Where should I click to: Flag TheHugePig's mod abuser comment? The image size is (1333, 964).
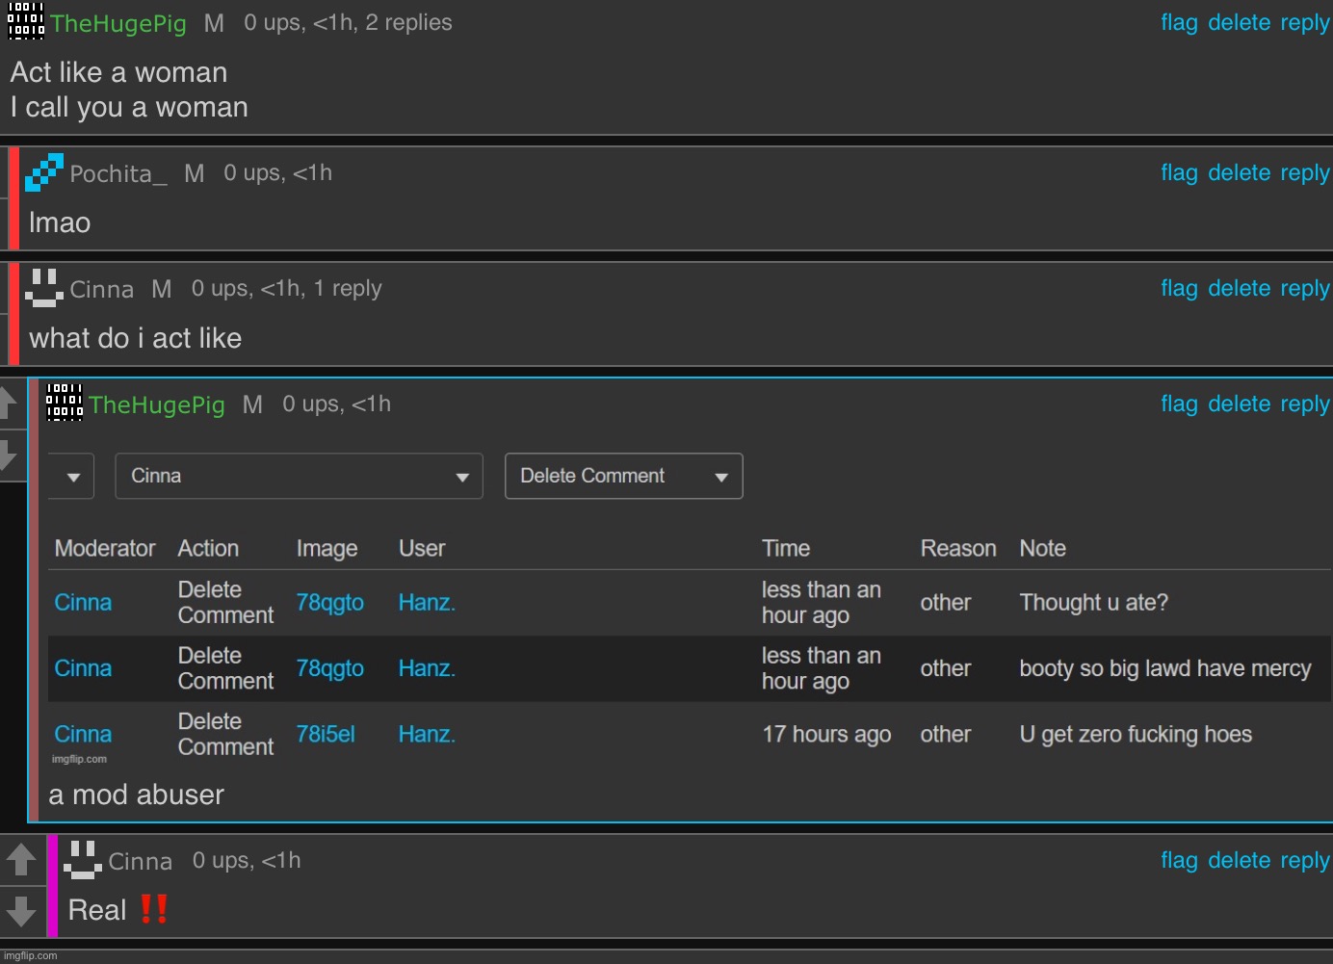point(1179,404)
